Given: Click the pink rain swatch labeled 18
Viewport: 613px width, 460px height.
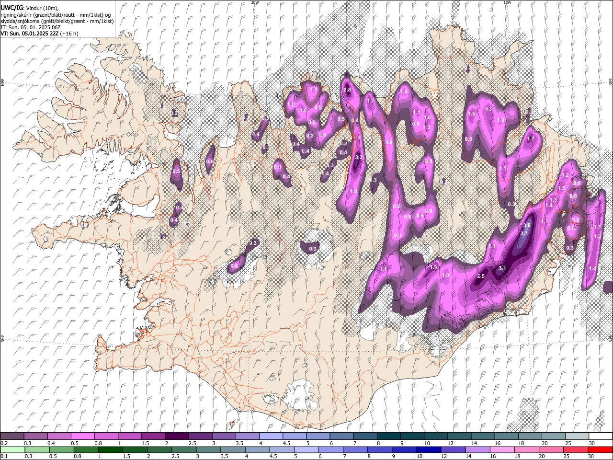Looking at the screenshot, I should (526, 449).
